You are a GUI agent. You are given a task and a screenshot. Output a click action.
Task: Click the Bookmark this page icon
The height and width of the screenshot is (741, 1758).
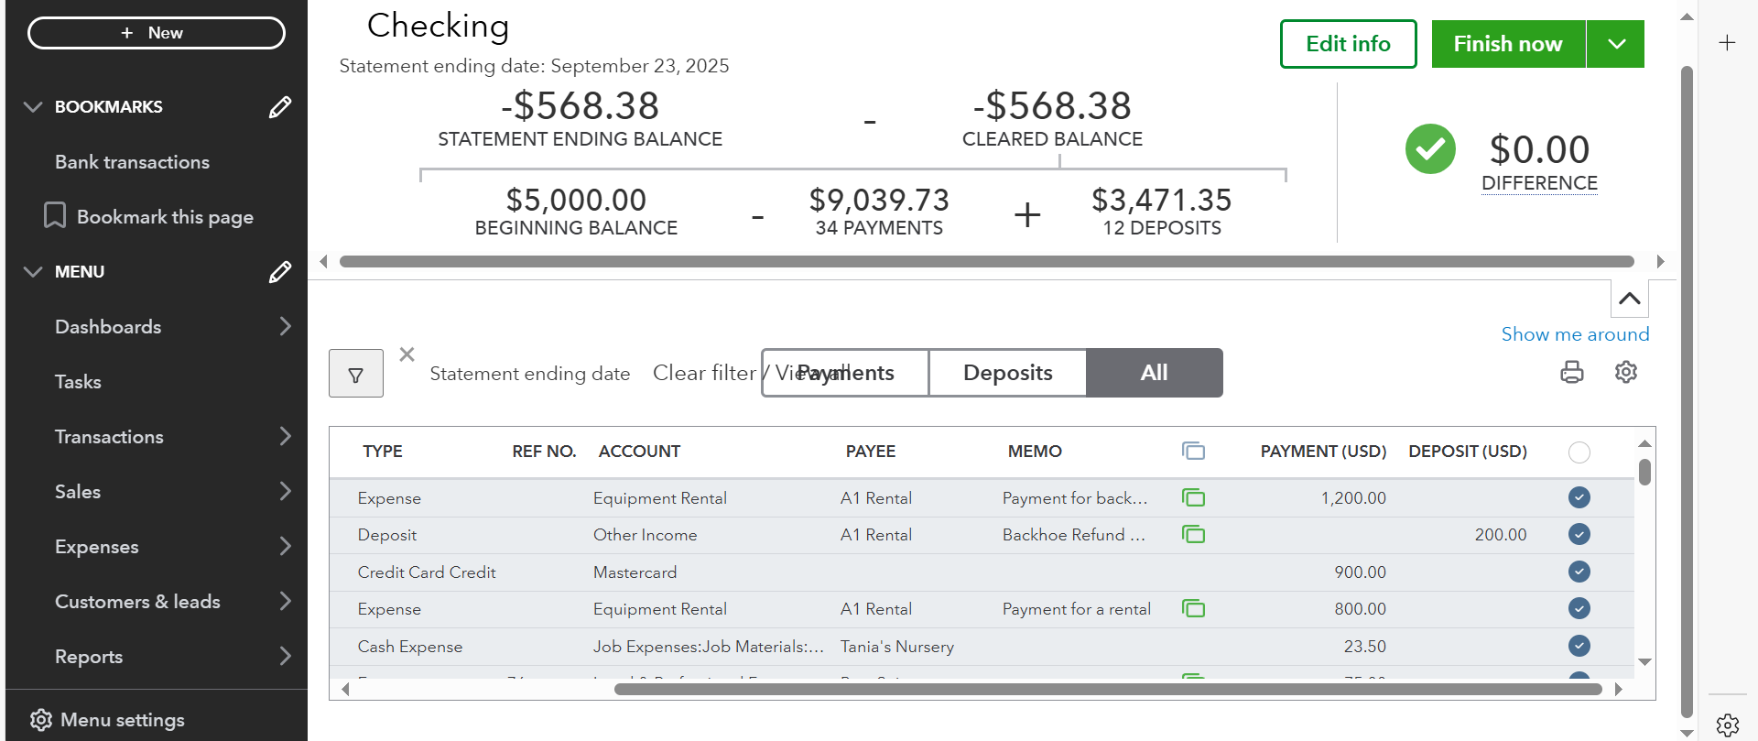tap(55, 216)
